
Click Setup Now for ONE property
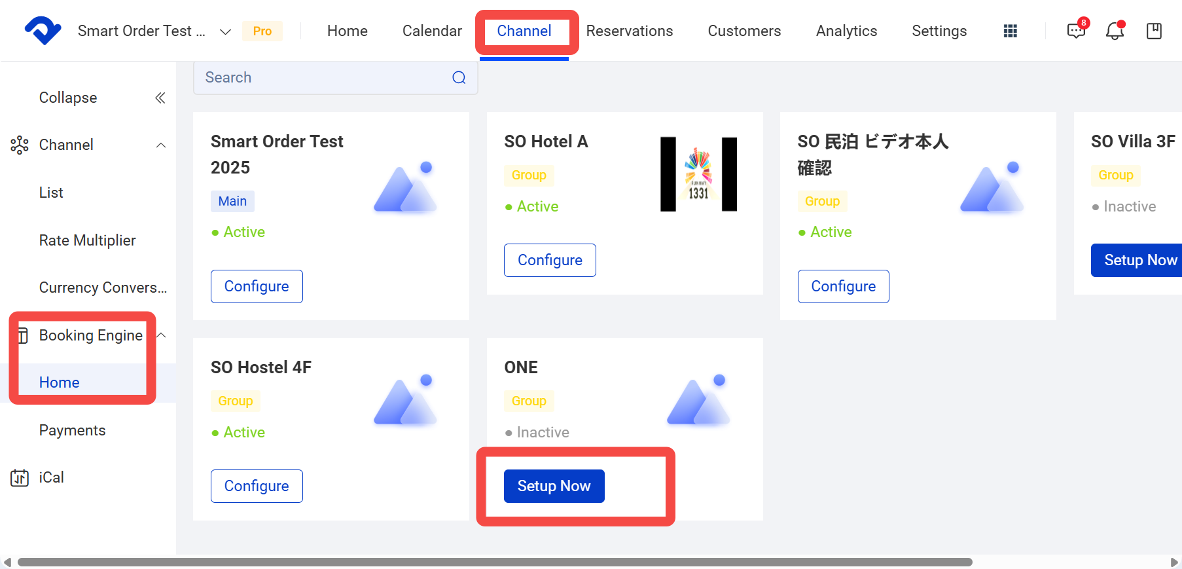(554, 486)
